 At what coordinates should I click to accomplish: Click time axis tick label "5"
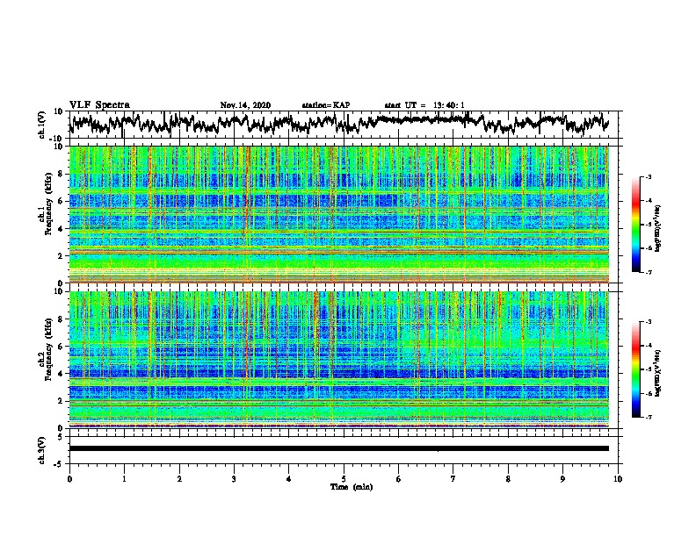[344, 479]
